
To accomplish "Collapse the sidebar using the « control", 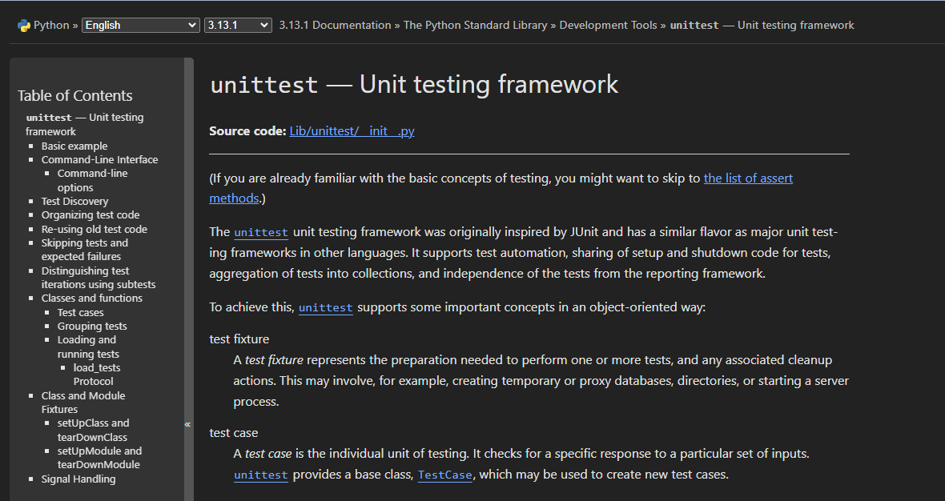I will tap(187, 423).
